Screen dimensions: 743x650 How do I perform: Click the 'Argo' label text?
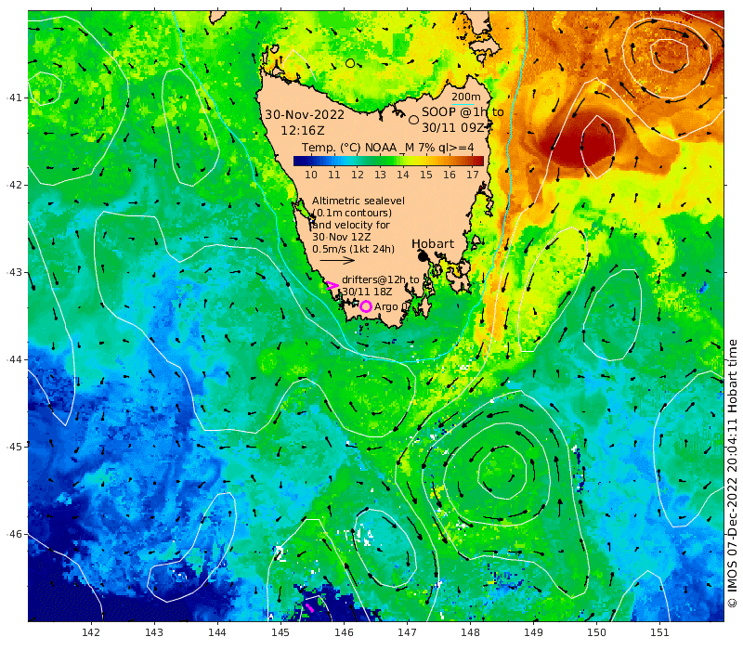tap(386, 307)
